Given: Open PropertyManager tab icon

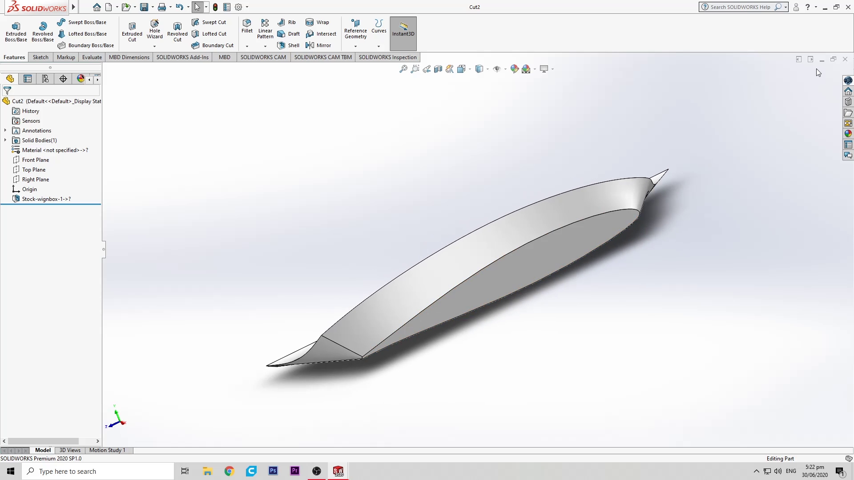Looking at the screenshot, I should pos(28,79).
